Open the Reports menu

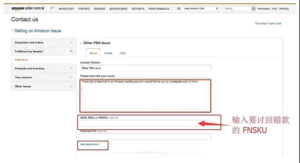tap(138, 9)
